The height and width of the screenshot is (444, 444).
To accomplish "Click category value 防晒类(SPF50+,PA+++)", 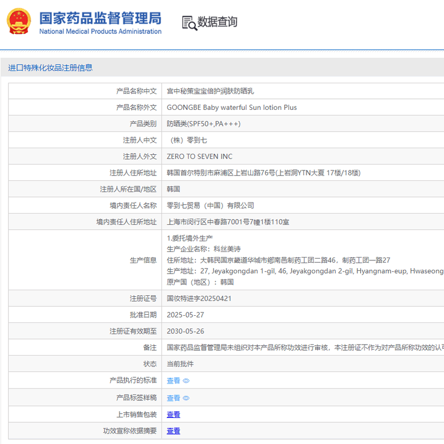I will point(204,124).
